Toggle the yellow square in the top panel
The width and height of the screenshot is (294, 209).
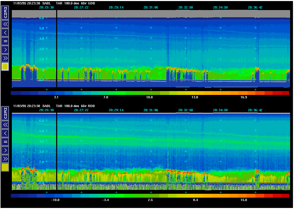tap(5, 67)
